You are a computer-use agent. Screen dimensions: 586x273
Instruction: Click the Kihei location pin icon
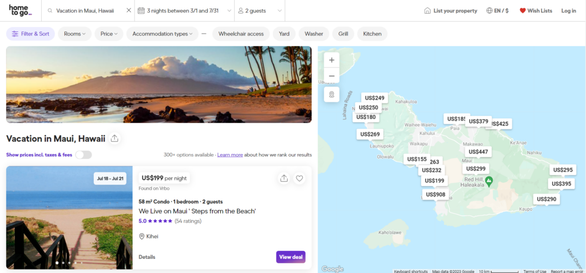pos(142,236)
